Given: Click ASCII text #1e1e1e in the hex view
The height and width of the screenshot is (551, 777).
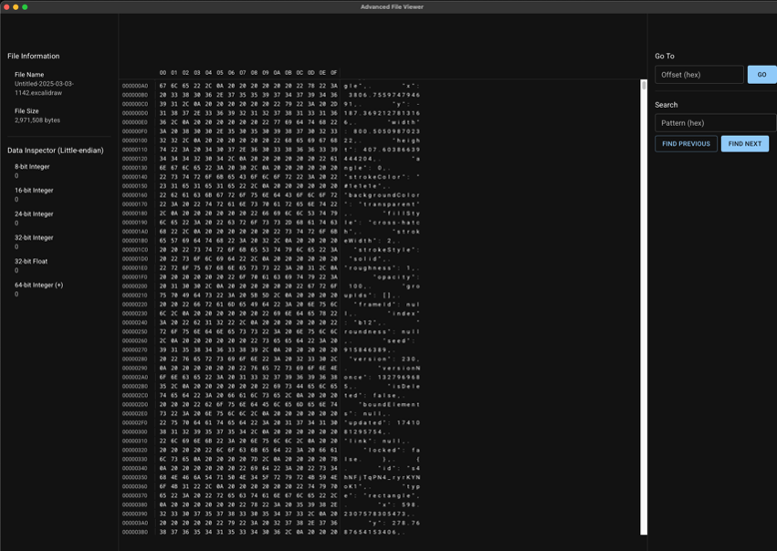Looking at the screenshot, I should (363, 186).
